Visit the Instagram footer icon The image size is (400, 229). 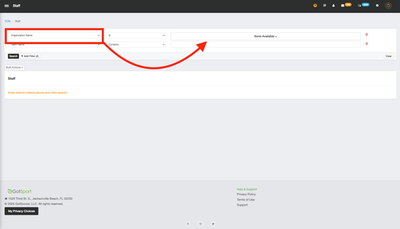201,224
